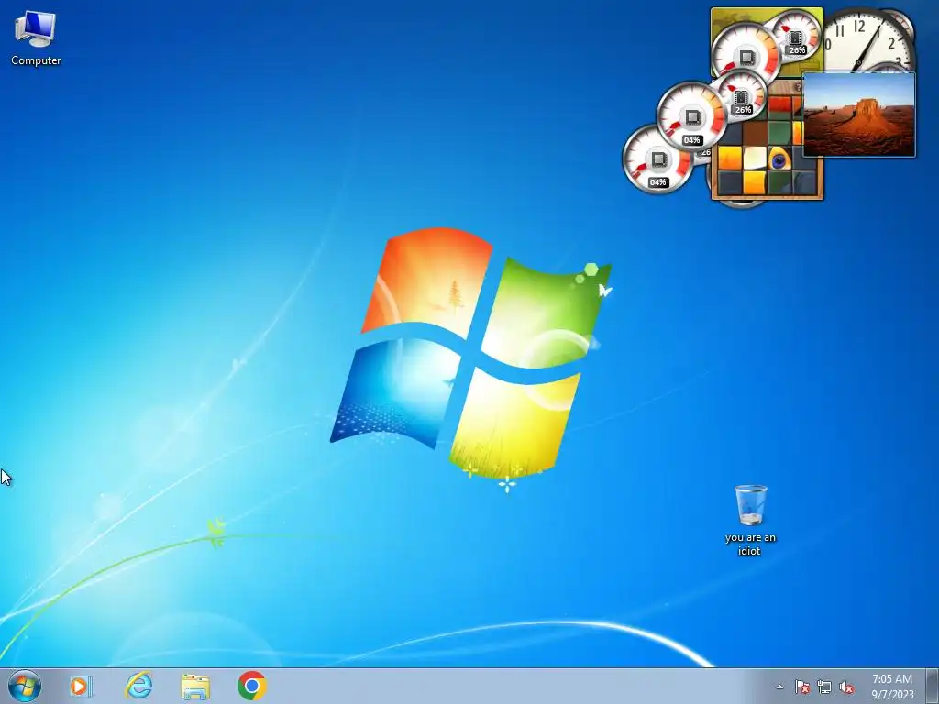Open the Windows Start menu orb
Screen dimensions: 939x704
click(25, 686)
